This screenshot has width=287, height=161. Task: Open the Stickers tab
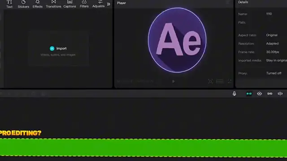tap(23, 4)
